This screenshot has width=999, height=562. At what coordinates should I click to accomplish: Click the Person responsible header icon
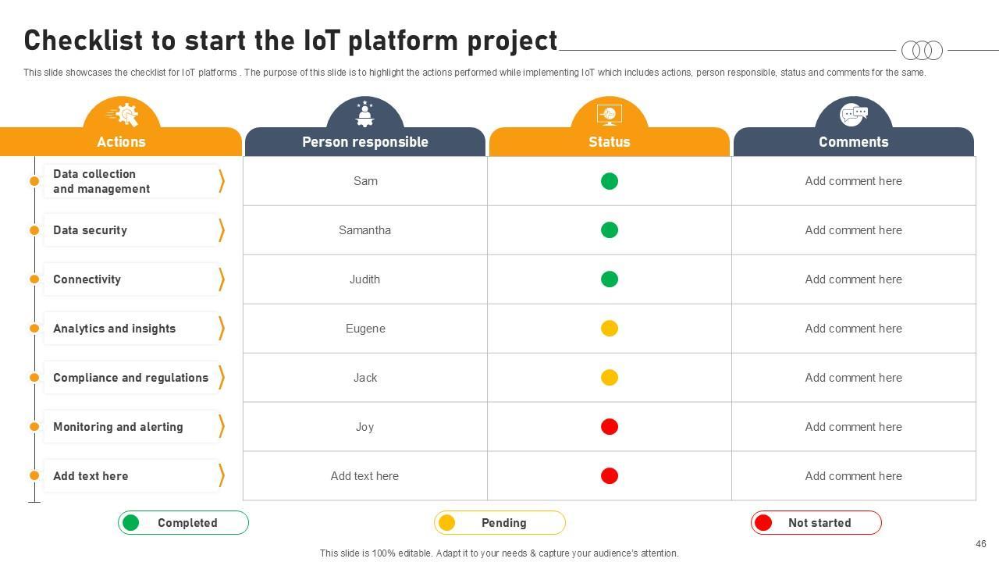[364, 114]
